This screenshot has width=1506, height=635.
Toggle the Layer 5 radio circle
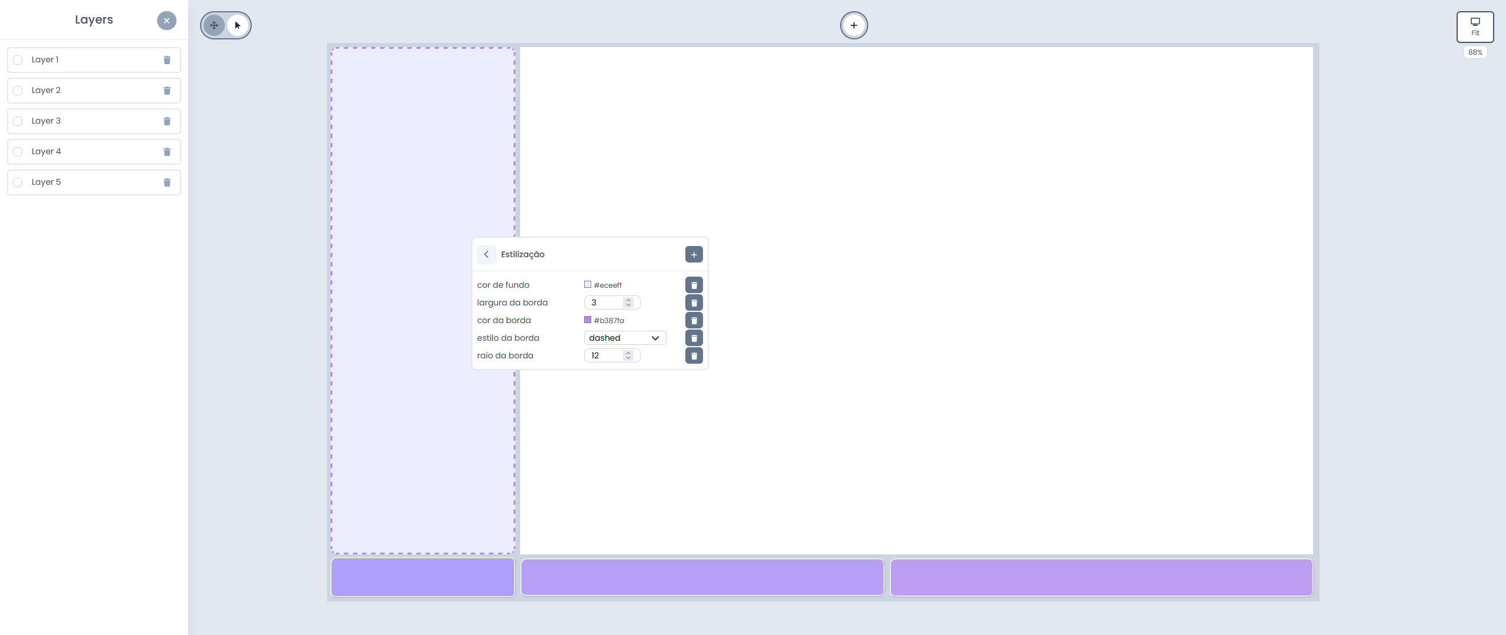[x=18, y=182]
